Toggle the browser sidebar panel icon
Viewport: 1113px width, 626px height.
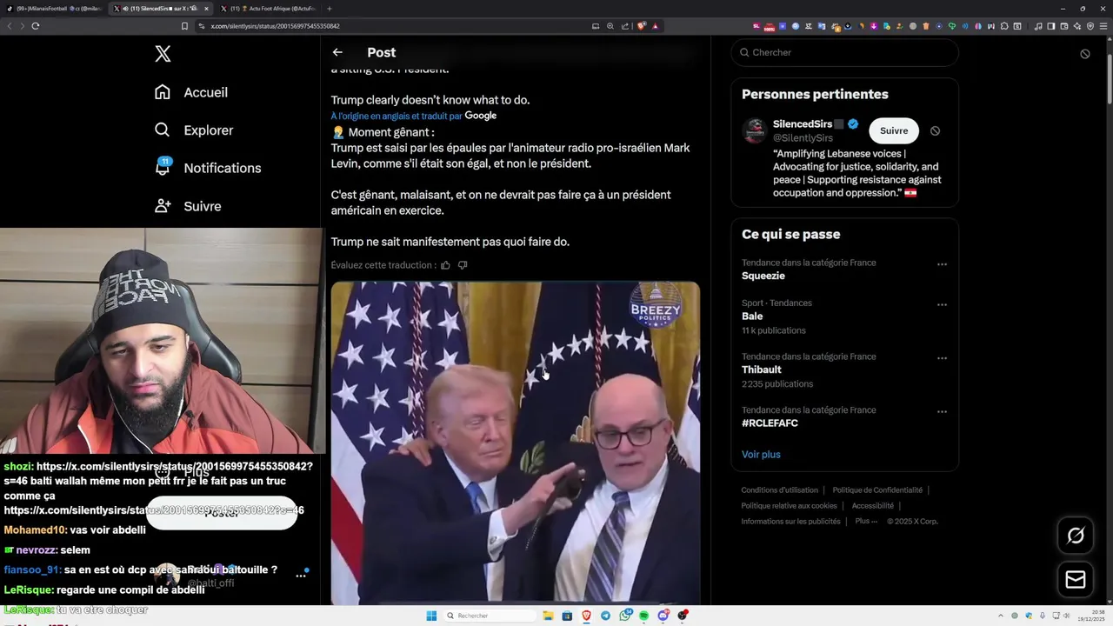pyautogui.click(x=1051, y=26)
